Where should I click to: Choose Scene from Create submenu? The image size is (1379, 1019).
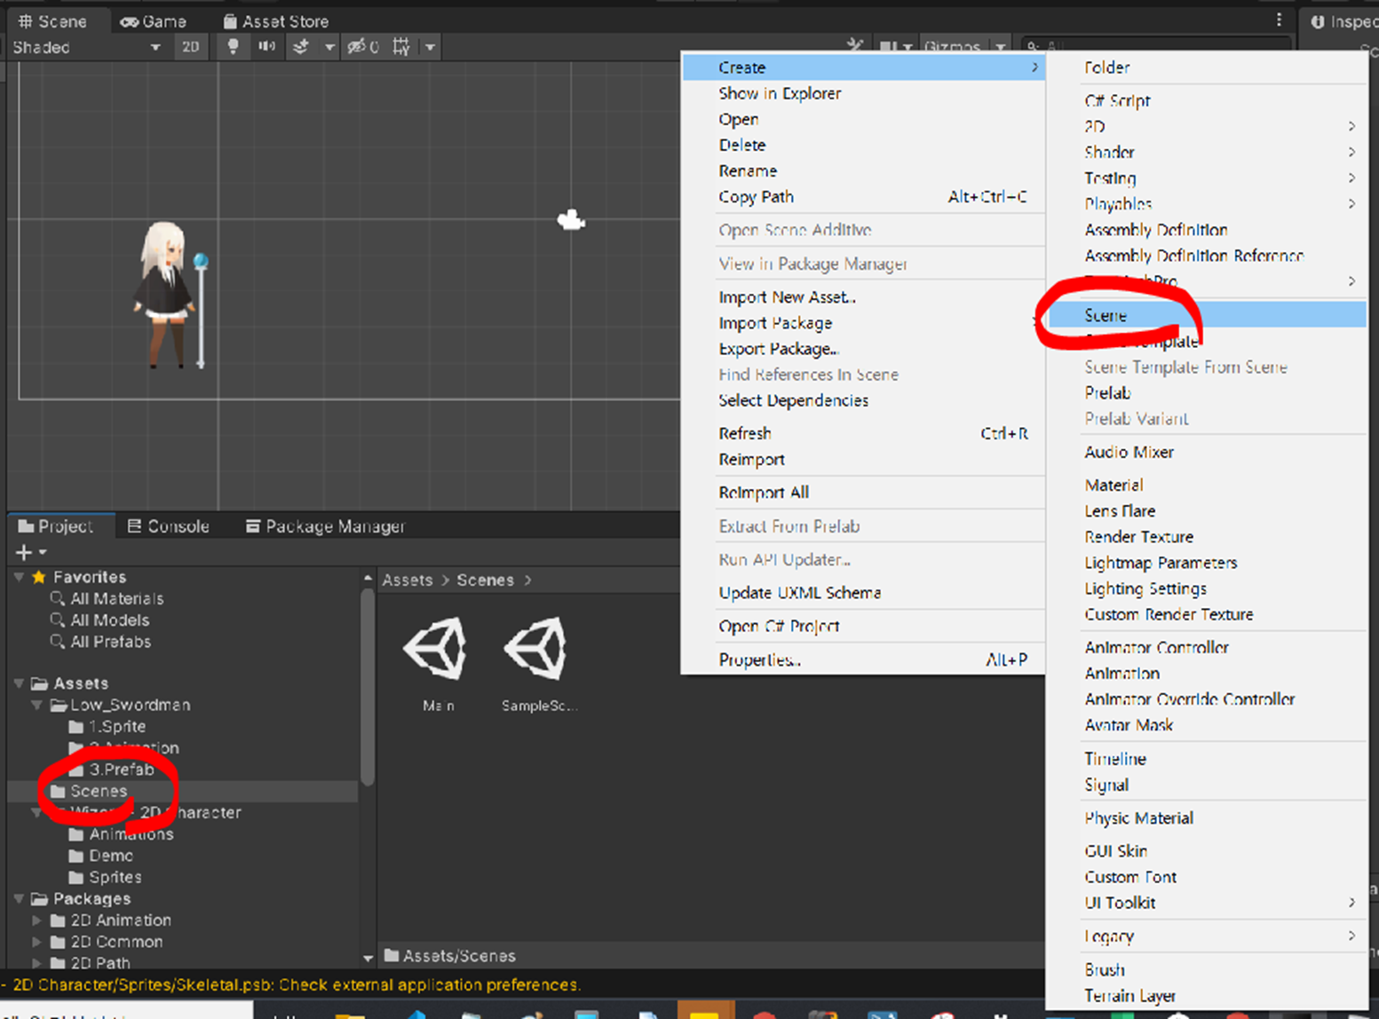click(x=1206, y=315)
